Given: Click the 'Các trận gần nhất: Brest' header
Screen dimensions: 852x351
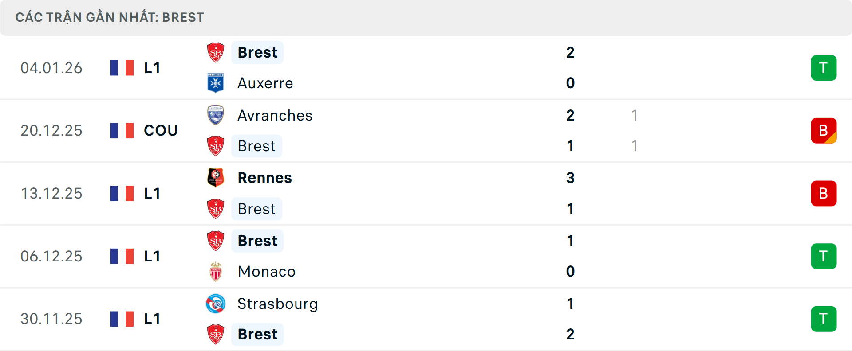Looking at the screenshot, I should click(110, 18).
